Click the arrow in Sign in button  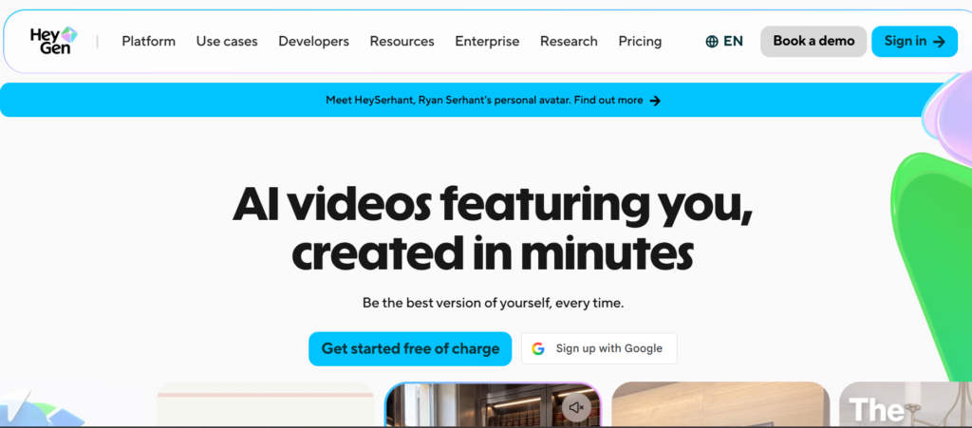click(x=939, y=42)
